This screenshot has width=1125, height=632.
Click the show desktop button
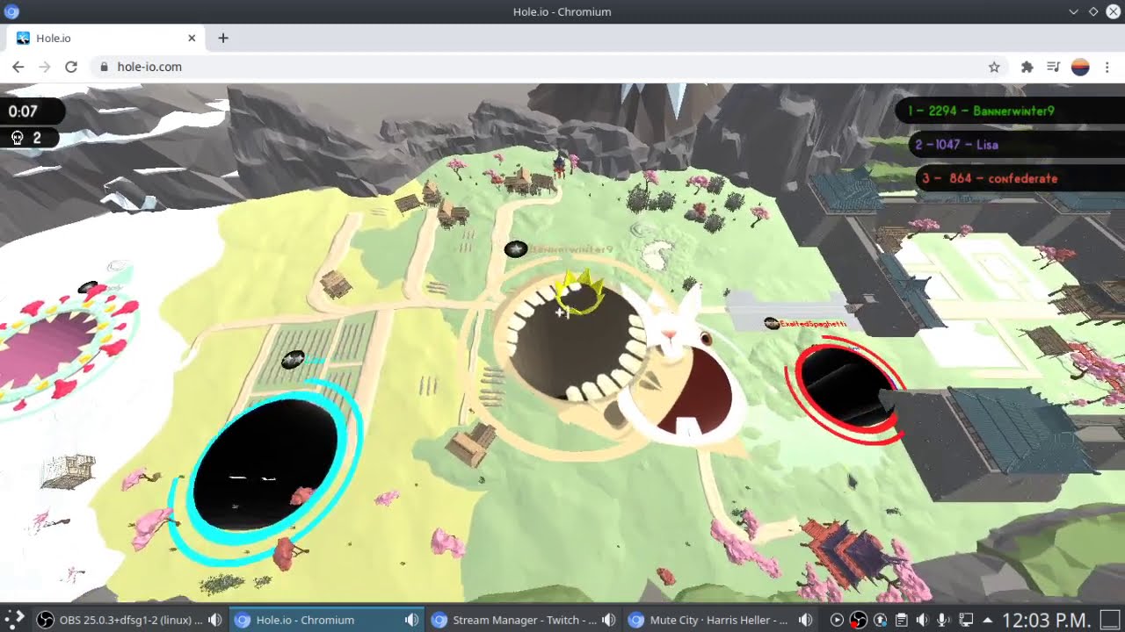[x=1111, y=620]
